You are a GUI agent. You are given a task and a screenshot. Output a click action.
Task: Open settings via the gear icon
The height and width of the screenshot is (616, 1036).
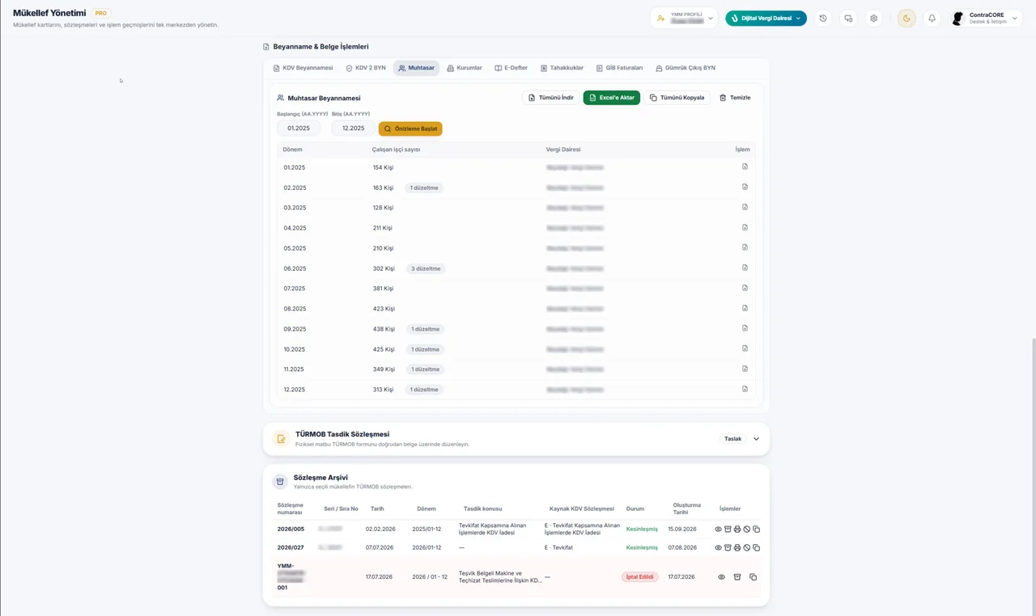pos(873,19)
